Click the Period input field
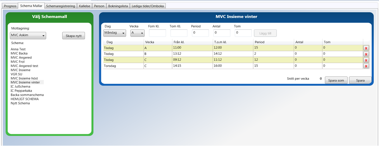The image size is (379, 146). click(200, 33)
